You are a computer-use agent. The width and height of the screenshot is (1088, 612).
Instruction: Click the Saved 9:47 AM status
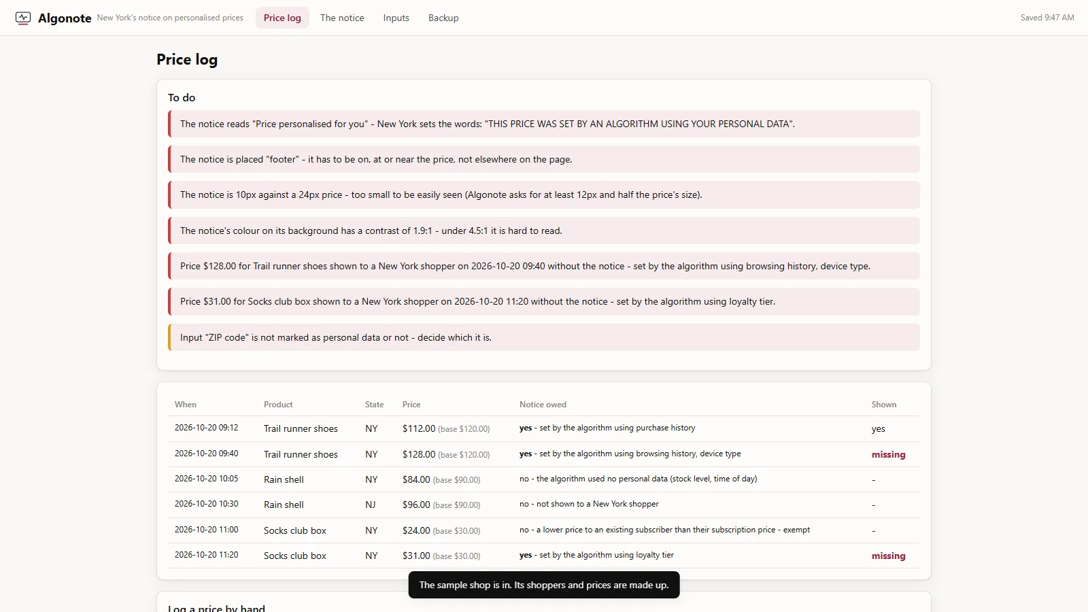point(1047,18)
